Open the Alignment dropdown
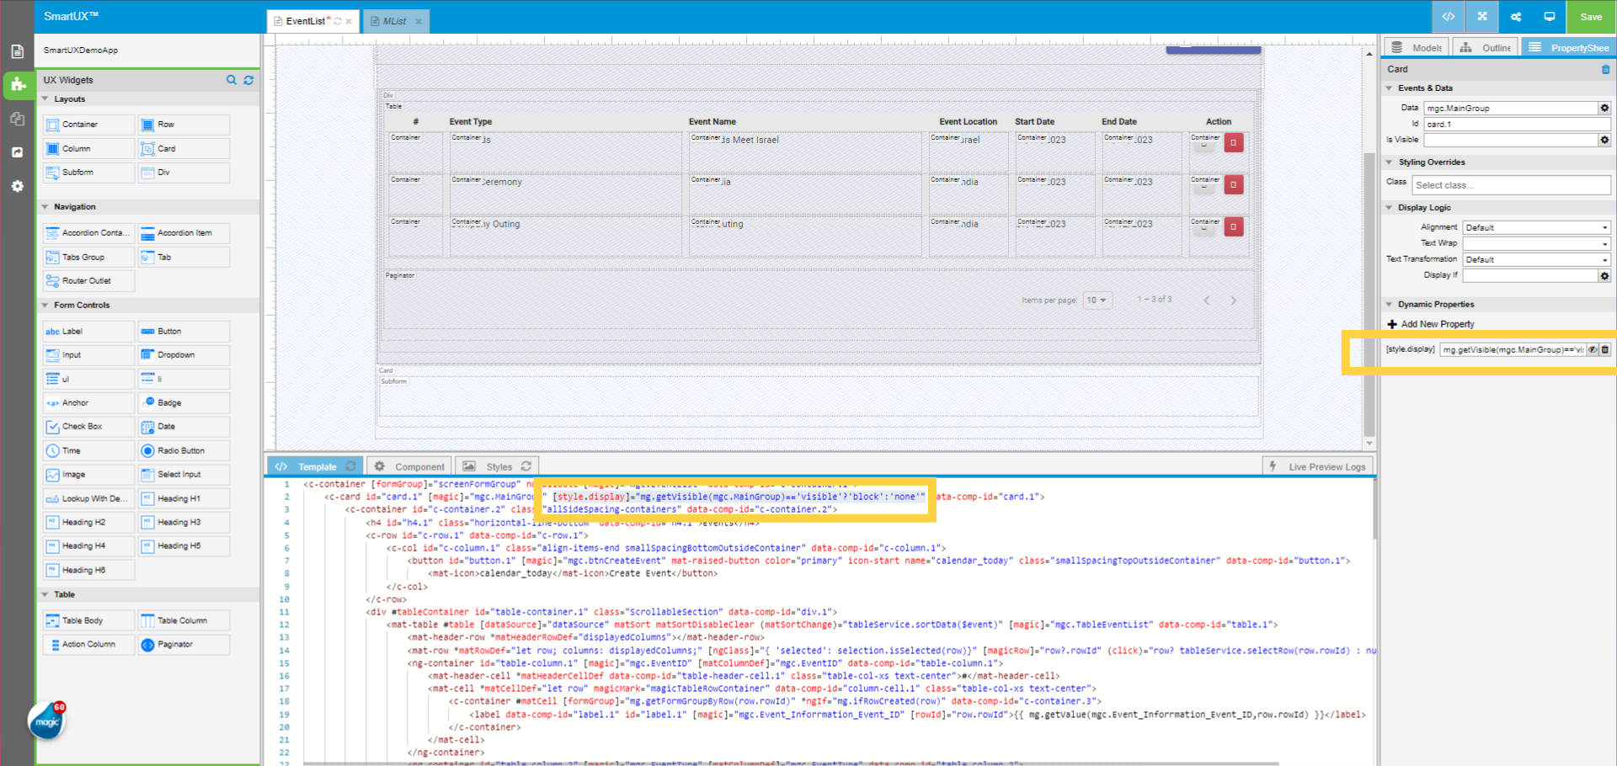Viewport: 1617px width, 766px height. tap(1536, 227)
